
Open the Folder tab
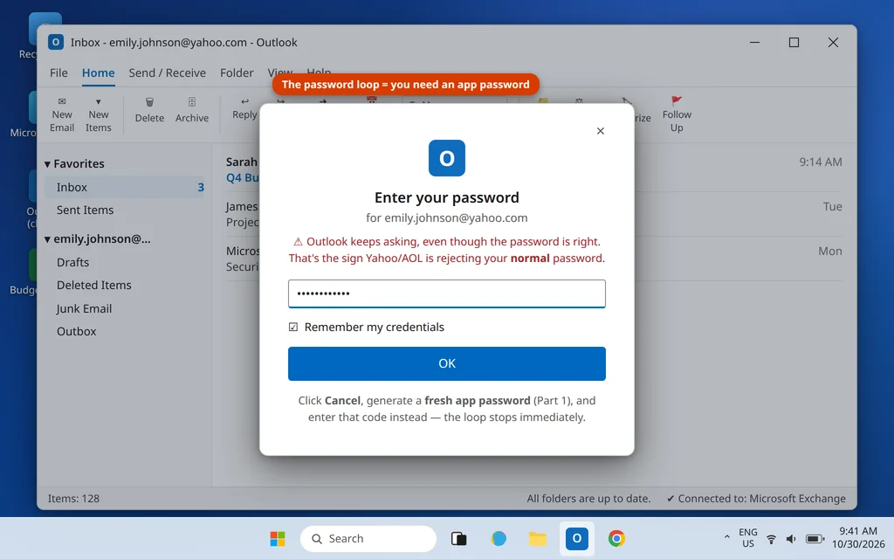coord(237,73)
